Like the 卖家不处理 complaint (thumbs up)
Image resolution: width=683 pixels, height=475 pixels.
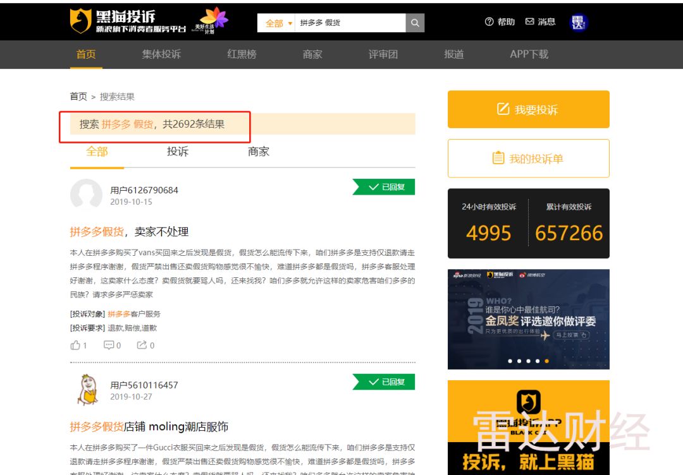pyautogui.click(x=78, y=346)
